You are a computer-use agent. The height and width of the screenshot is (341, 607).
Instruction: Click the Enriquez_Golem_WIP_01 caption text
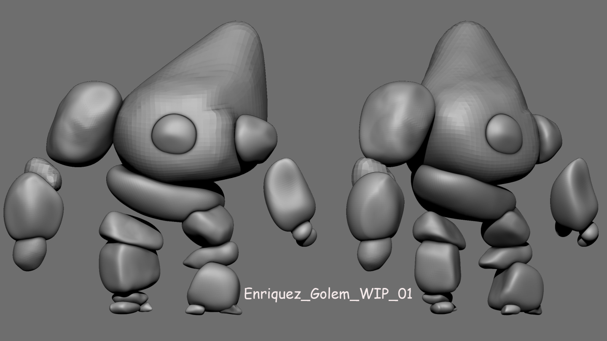pyautogui.click(x=328, y=293)
